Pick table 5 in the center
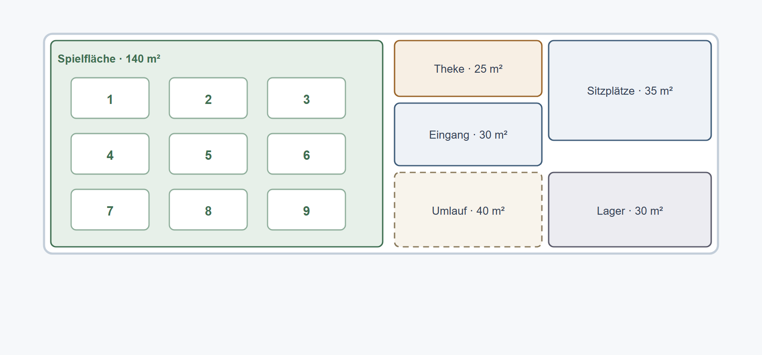Screen dimensions: 762x355 pyautogui.click(x=208, y=154)
